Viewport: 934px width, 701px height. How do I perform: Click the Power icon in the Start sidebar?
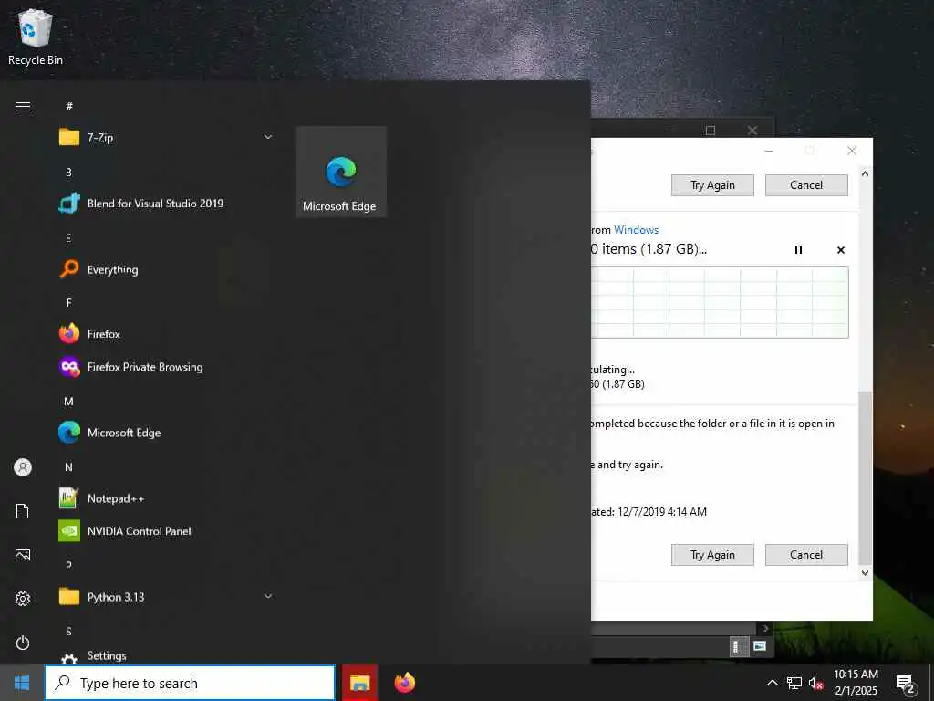click(23, 643)
